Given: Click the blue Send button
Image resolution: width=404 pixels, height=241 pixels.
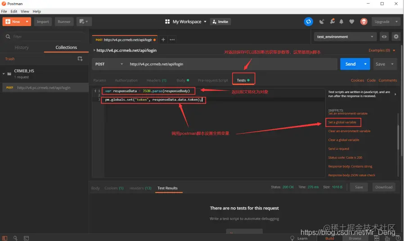Looking at the screenshot, I should pyautogui.click(x=350, y=64).
